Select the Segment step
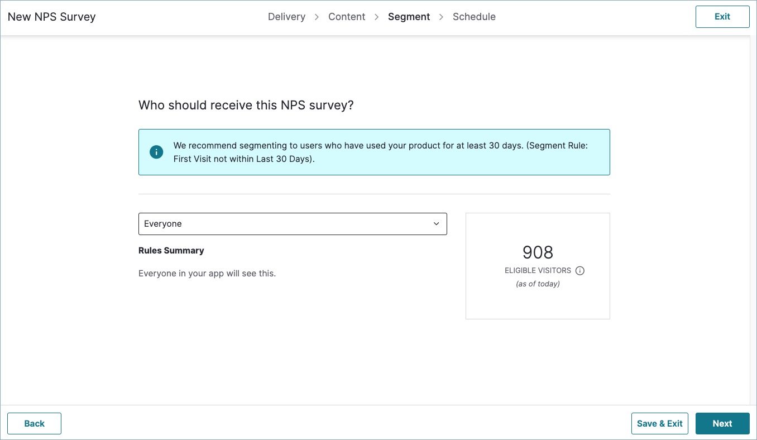 (409, 17)
